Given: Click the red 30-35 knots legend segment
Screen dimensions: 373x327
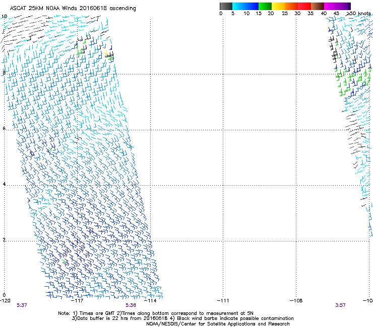Looking at the screenshot, I should tap(304, 6).
